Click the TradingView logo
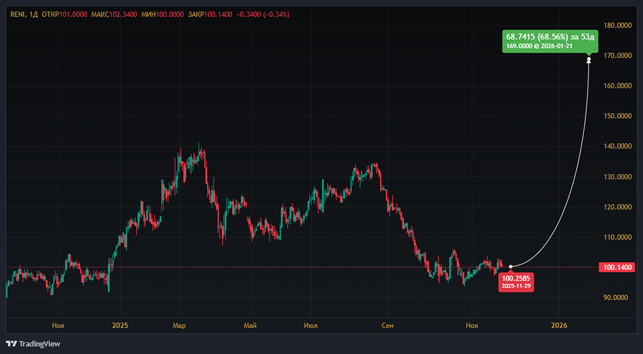643x354 pixels. point(33,344)
